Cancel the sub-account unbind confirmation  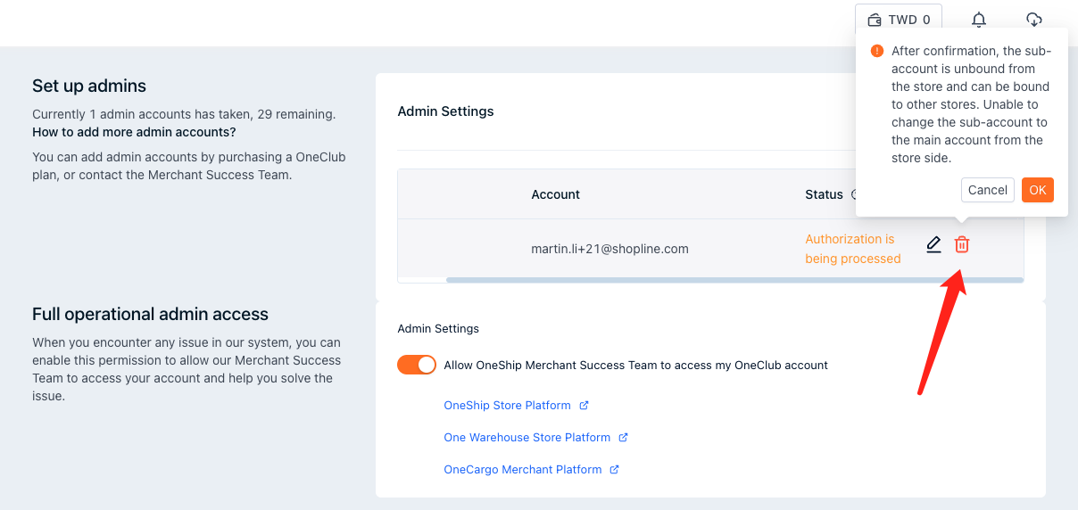[x=987, y=190]
